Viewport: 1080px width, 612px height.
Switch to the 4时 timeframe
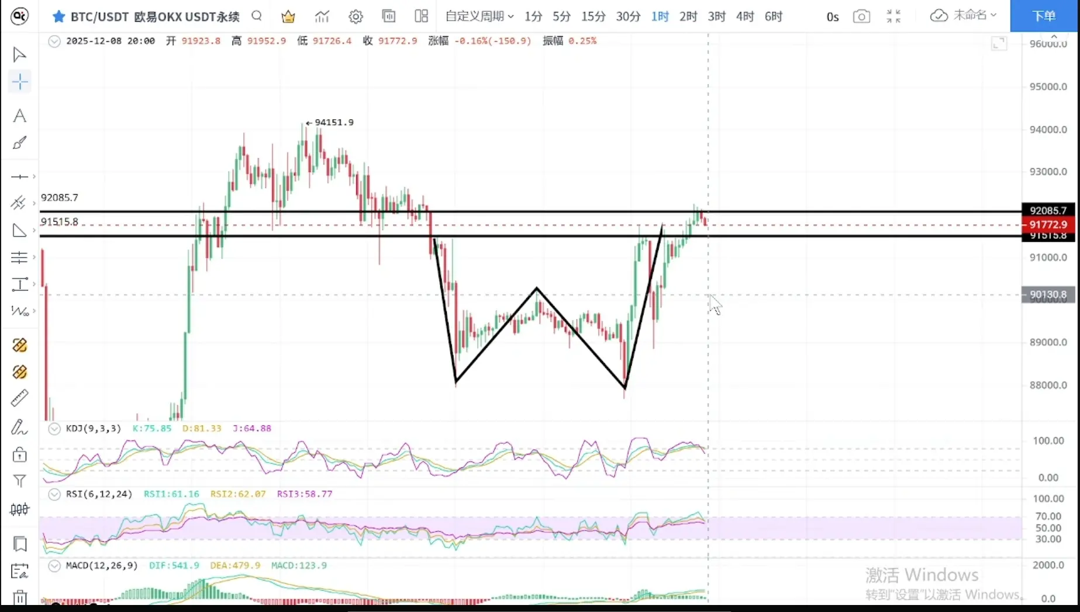coord(745,16)
